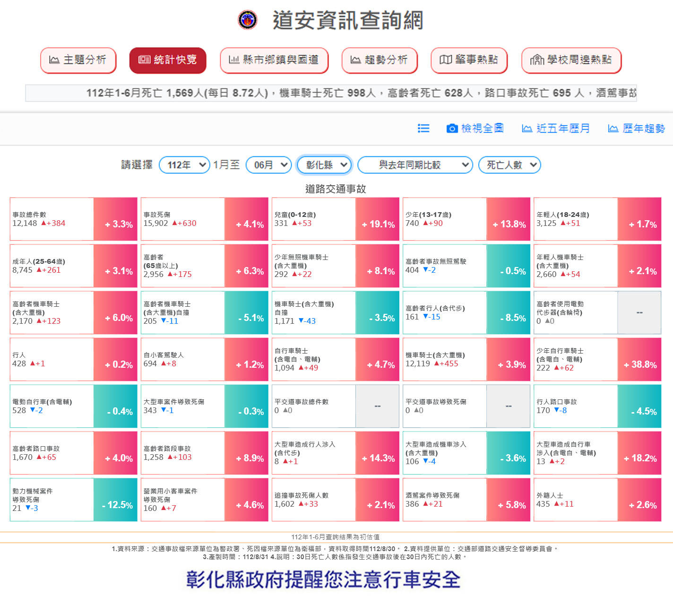Open the 縣市鄉鎮與國道 tab

274,60
